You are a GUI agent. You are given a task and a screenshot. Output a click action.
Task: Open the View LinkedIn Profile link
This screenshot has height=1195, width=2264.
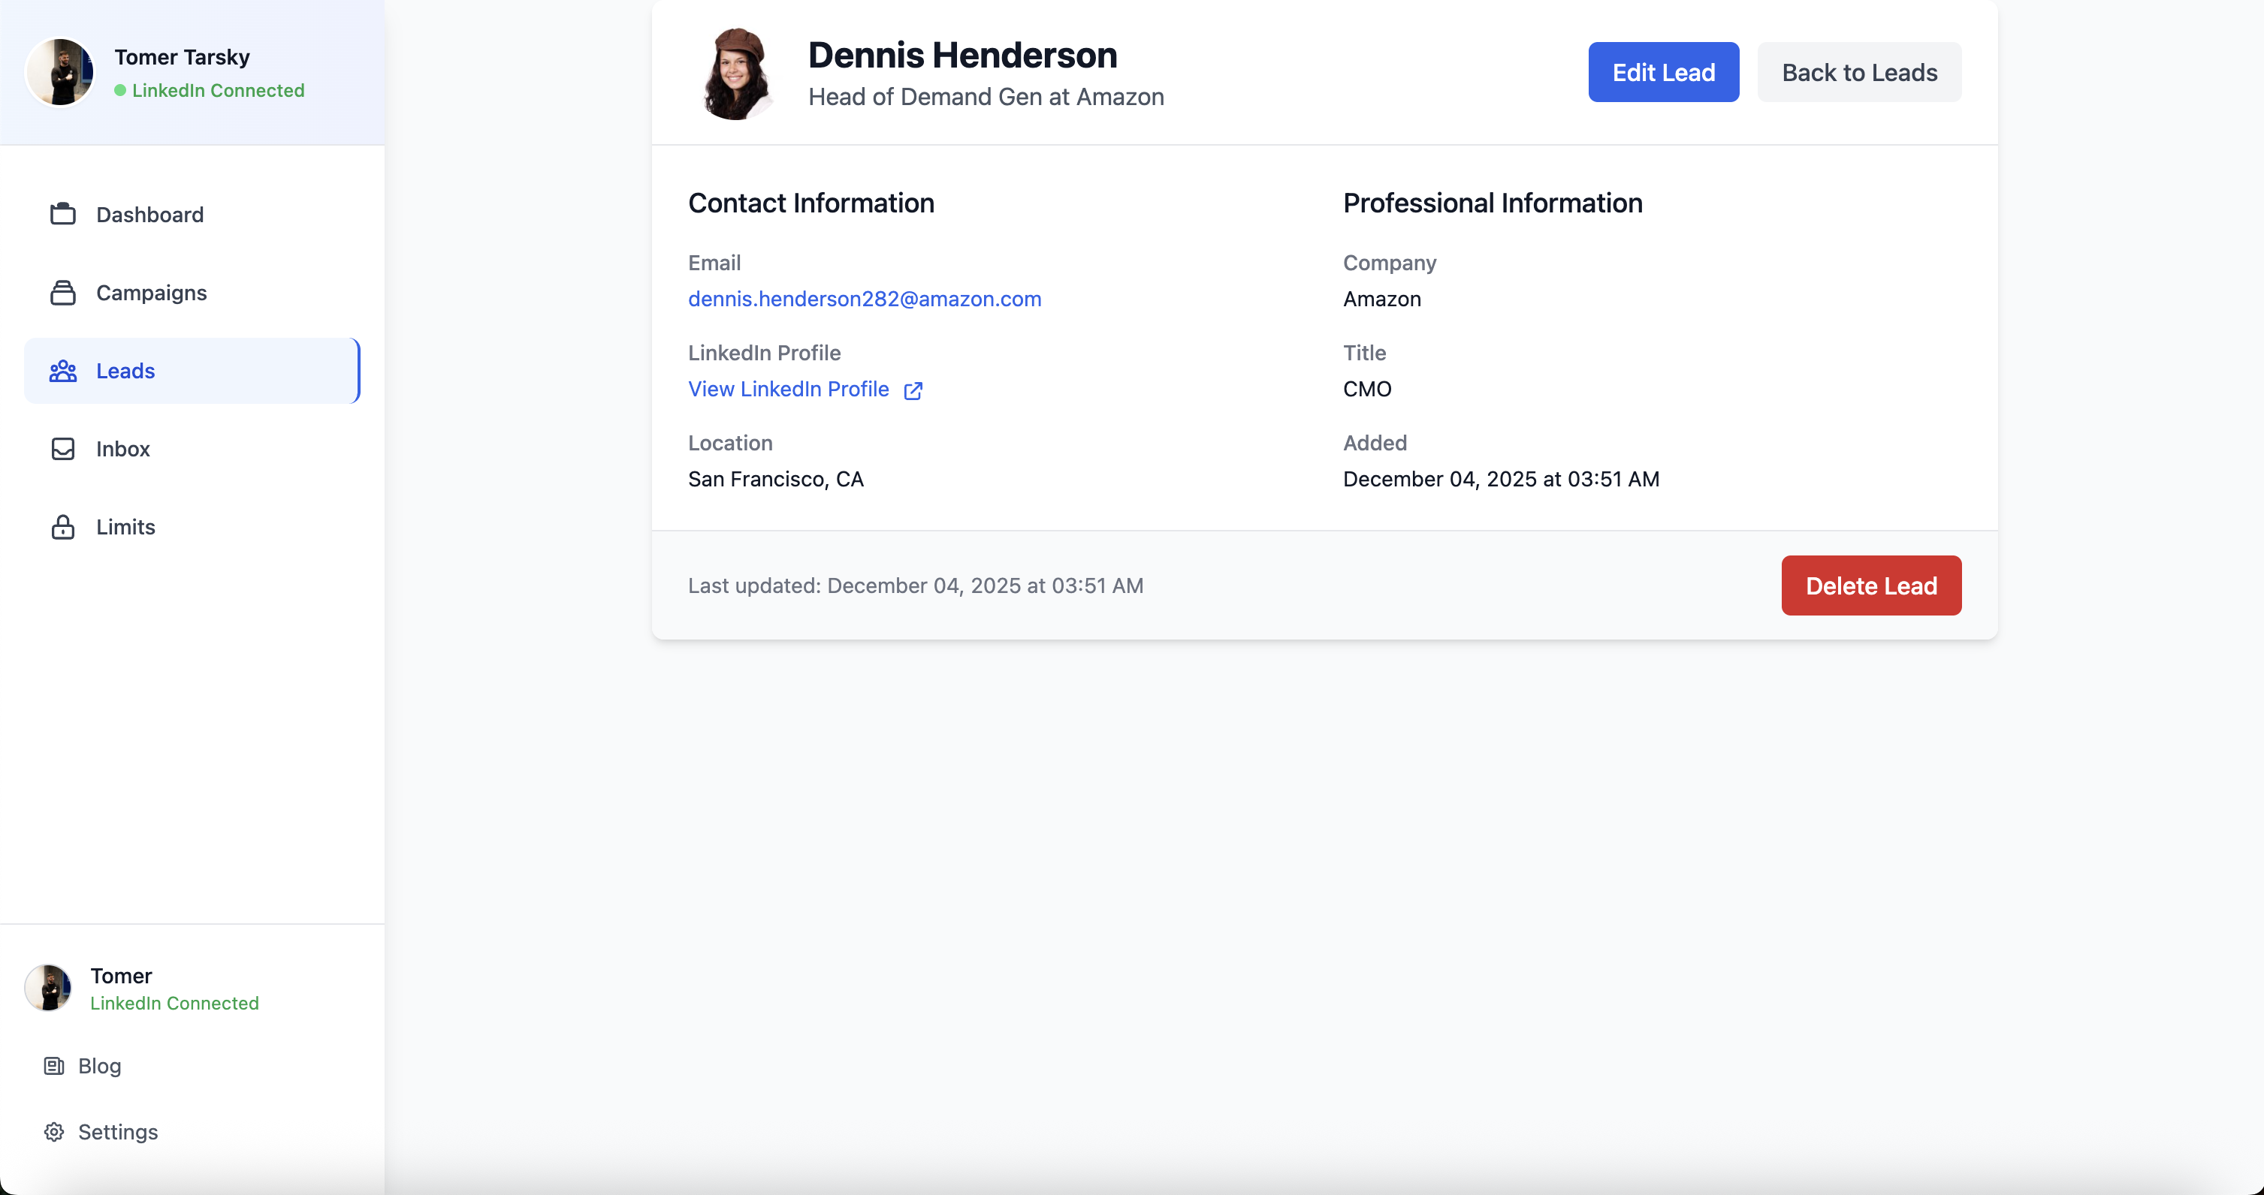[x=789, y=389]
